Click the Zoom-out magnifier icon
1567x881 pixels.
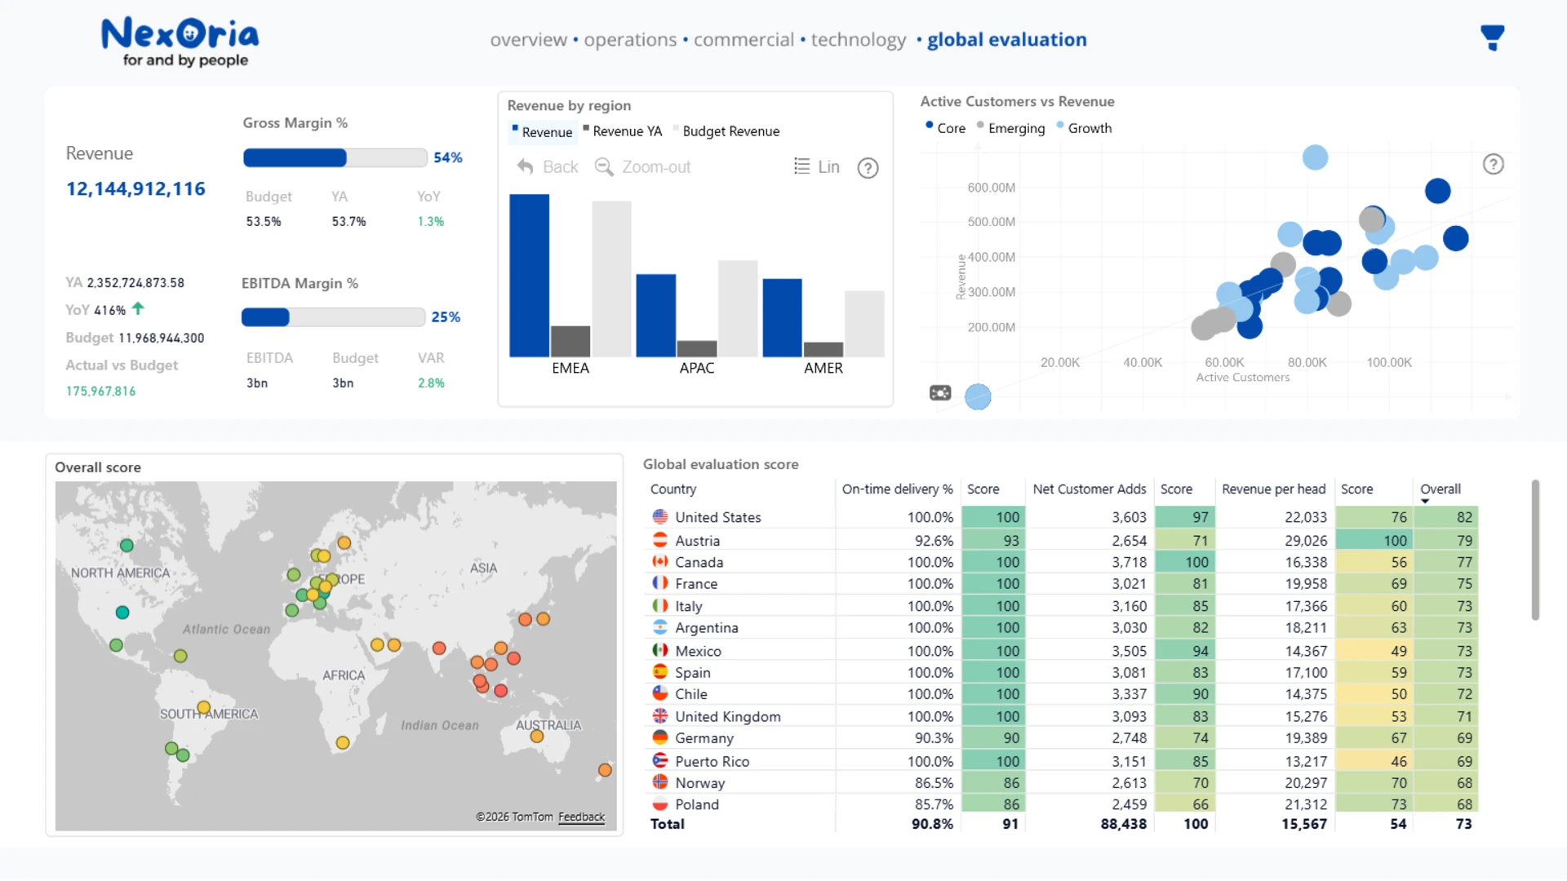(x=603, y=167)
